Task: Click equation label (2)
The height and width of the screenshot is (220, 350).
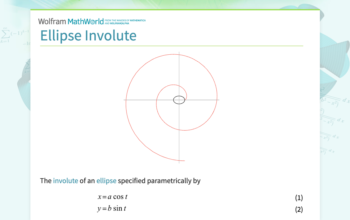Action: click(x=299, y=209)
